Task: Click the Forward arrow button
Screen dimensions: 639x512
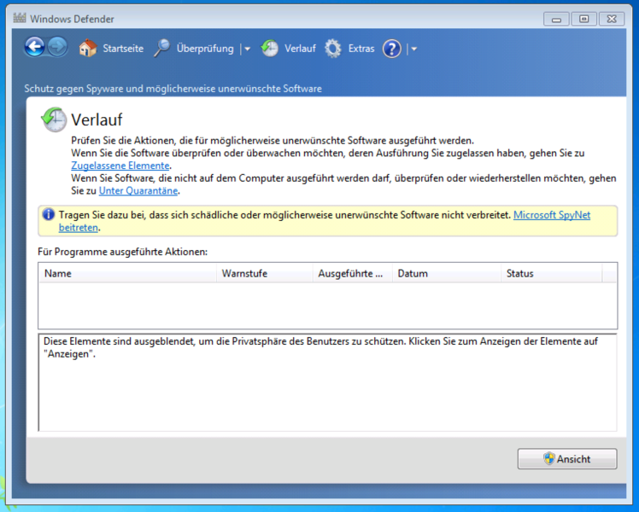Action: (x=57, y=47)
